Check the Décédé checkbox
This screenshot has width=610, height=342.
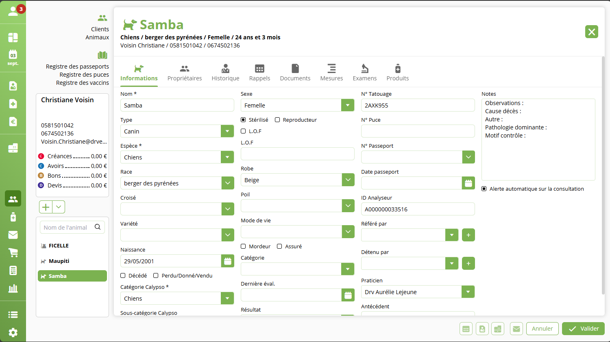tap(123, 275)
